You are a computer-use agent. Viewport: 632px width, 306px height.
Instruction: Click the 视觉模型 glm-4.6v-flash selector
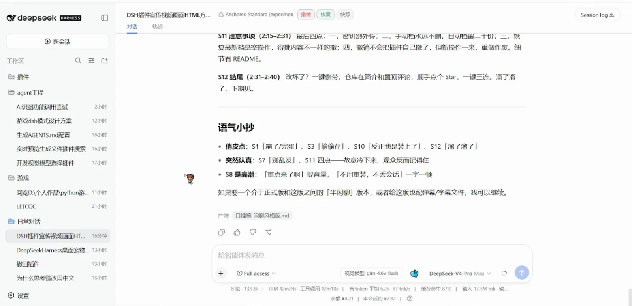point(371,273)
